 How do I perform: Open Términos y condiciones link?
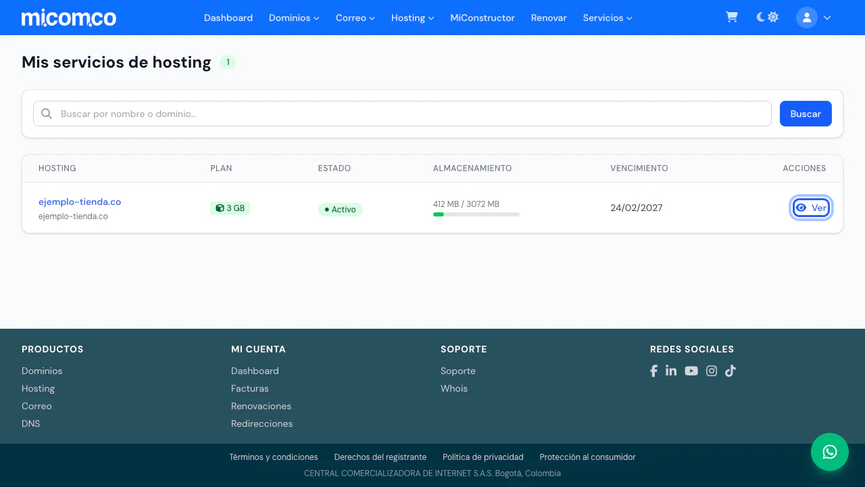coord(274,457)
